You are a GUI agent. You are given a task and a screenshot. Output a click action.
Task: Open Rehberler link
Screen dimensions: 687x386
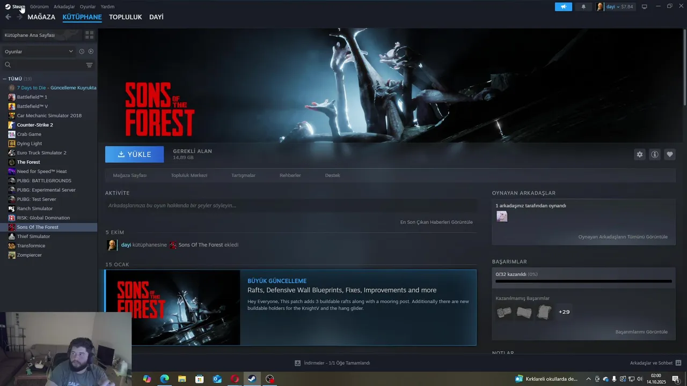[290, 175]
